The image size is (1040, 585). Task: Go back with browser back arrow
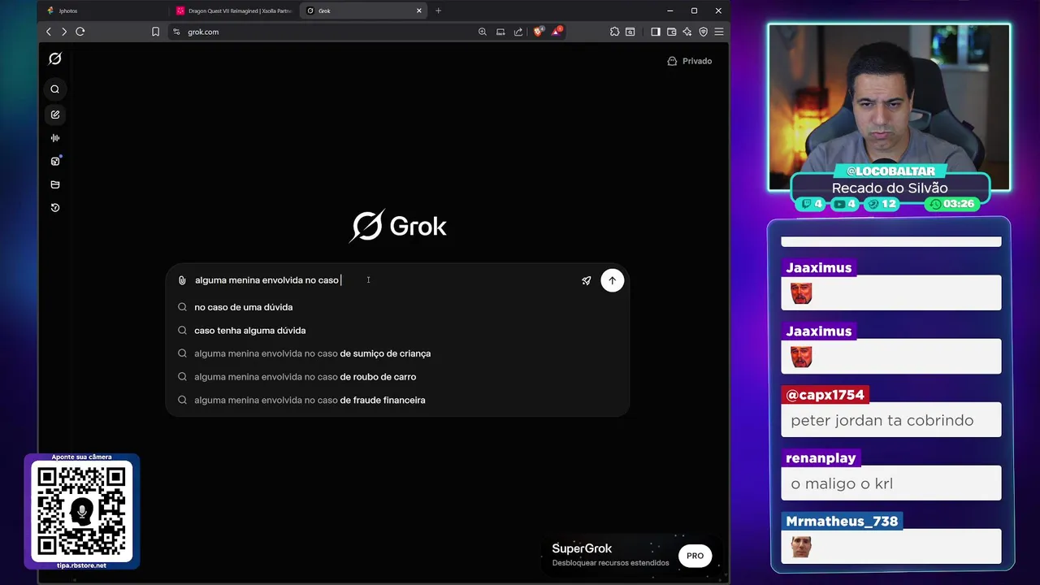point(49,32)
